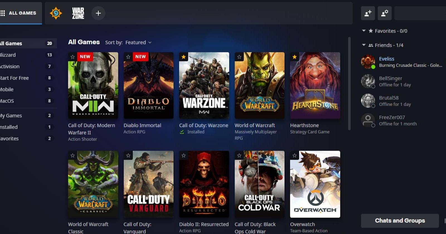
Task: Click the Call of Duty: Warzone title text
Action: (204, 125)
